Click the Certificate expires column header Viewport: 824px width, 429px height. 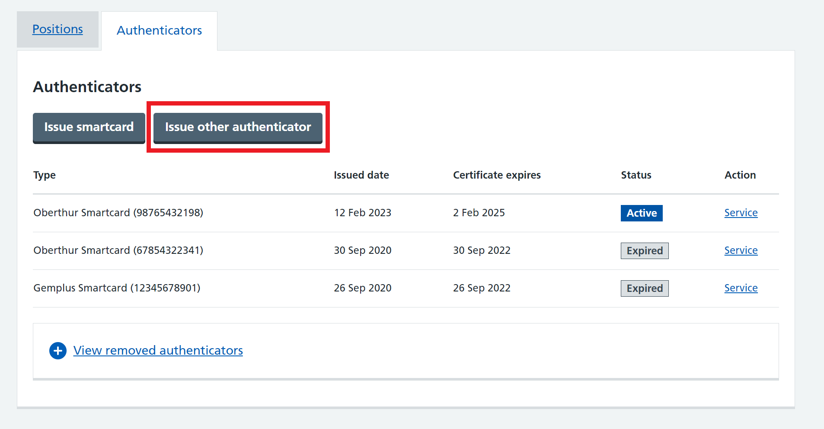[x=497, y=175]
